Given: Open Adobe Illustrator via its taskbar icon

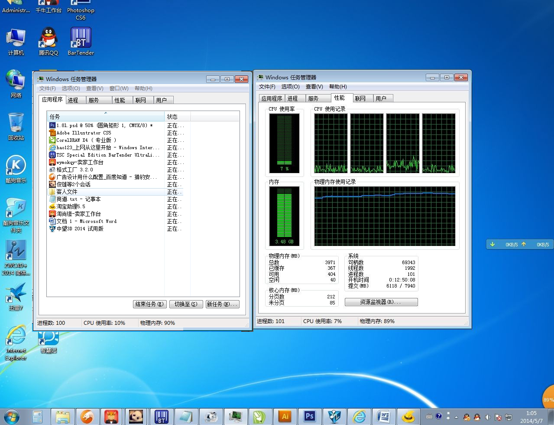Looking at the screenshot, I should point(285,416).
